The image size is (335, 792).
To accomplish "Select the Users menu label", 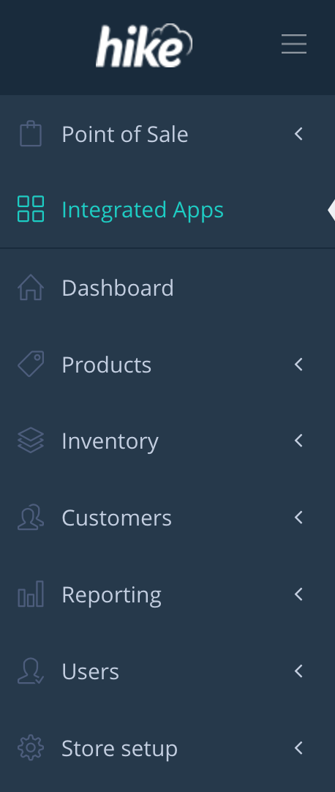I will pyautogui.click(x=90, y=671).
